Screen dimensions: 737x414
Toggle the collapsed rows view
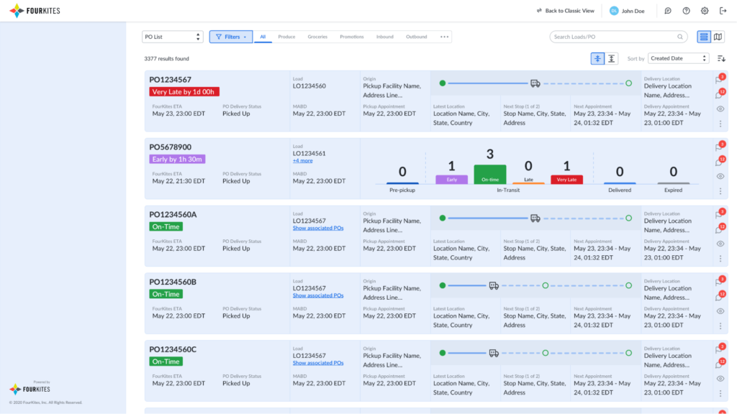coord(597,57)
